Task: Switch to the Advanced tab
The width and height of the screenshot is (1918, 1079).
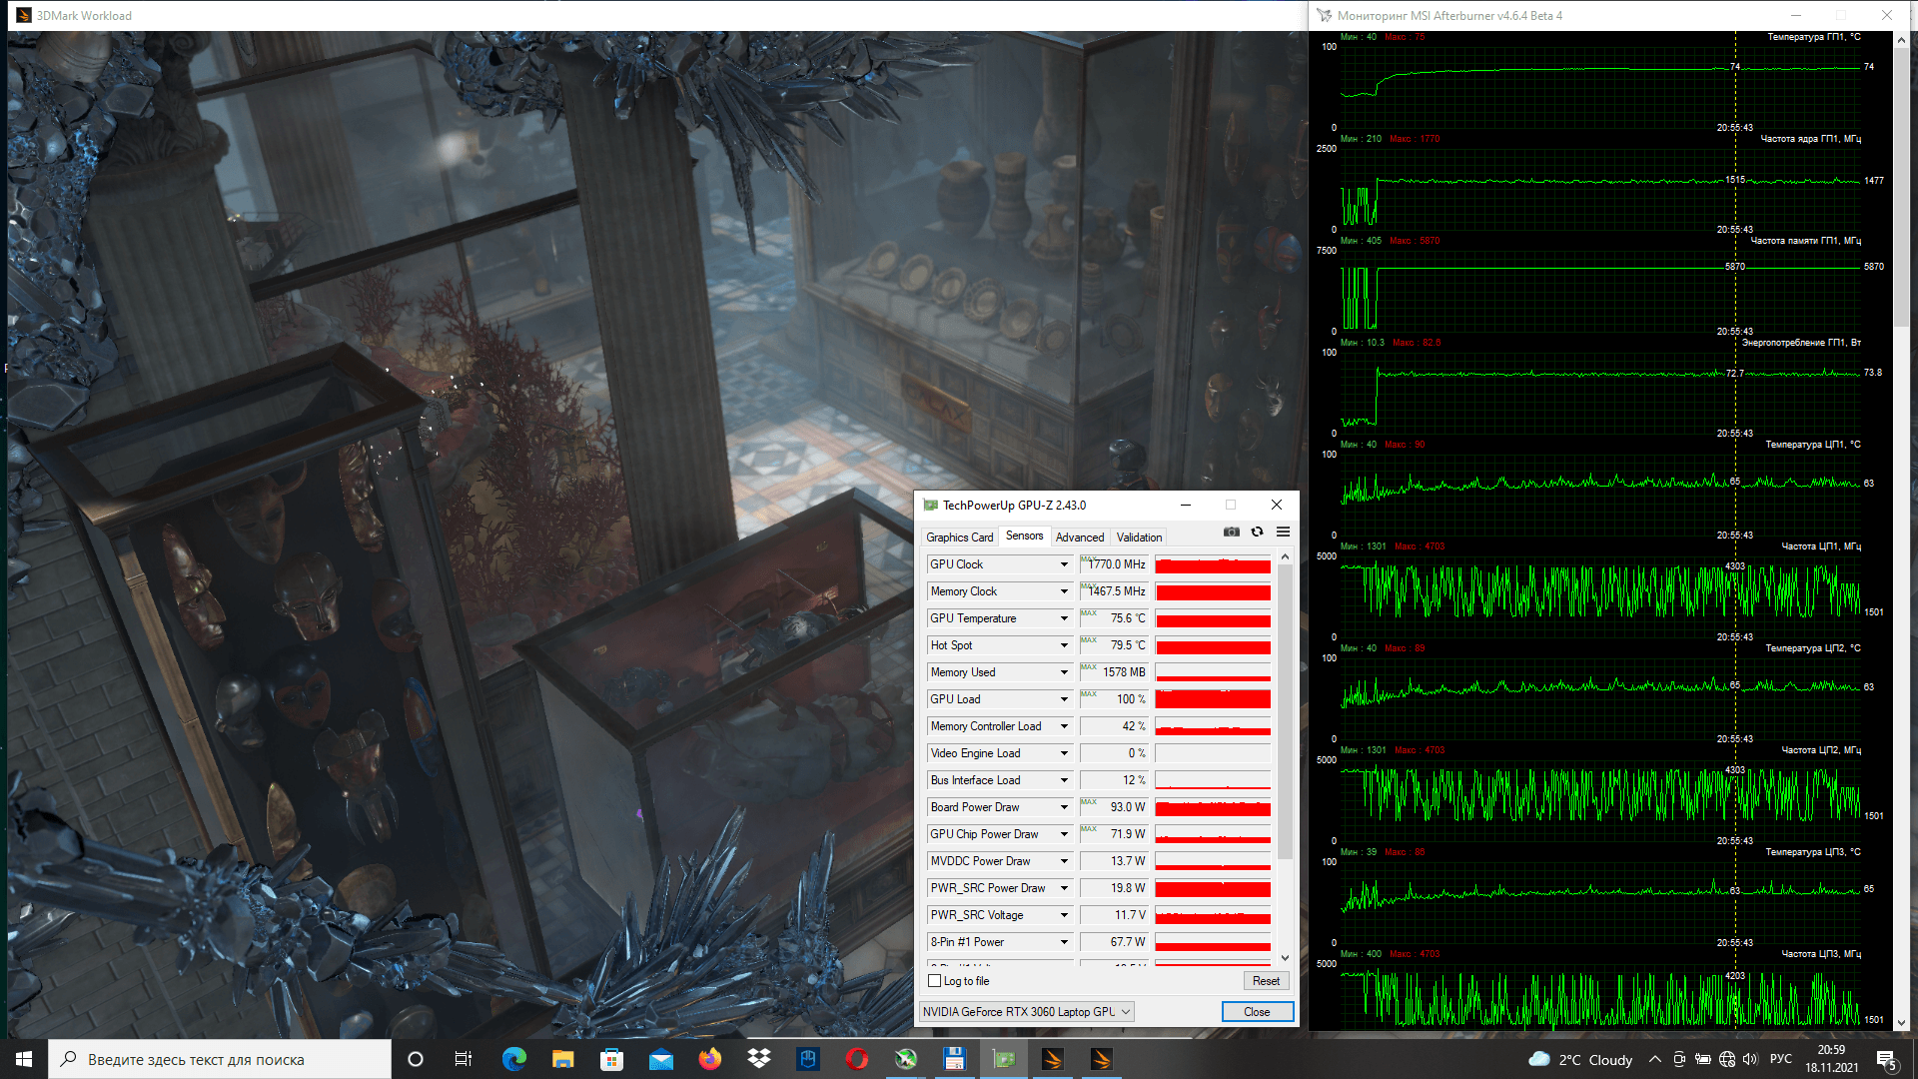Action: click(1080, 538)
